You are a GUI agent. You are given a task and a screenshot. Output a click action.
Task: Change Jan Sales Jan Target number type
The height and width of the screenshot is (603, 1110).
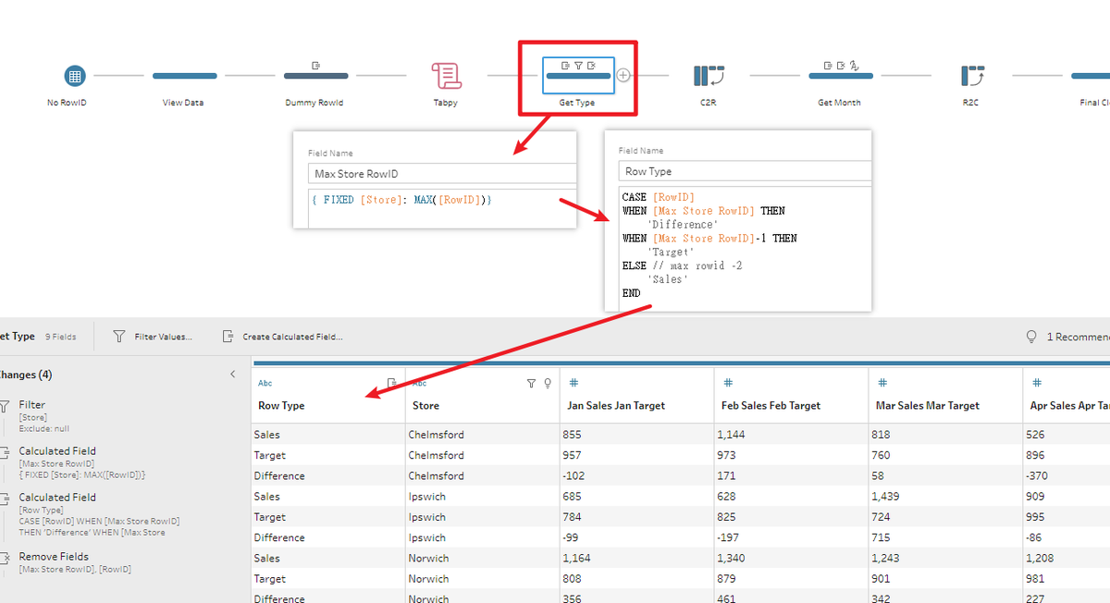pyautogui.click(x=573, y=383)
